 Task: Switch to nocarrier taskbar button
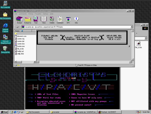point(61,112)
